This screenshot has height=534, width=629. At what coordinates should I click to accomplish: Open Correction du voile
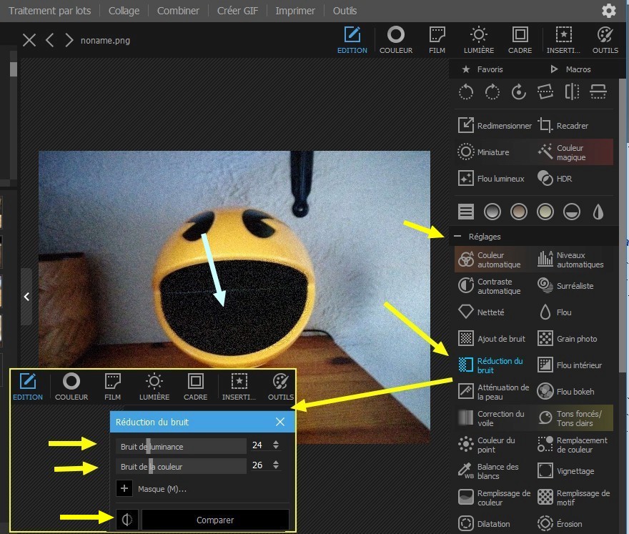pos(491,418)
